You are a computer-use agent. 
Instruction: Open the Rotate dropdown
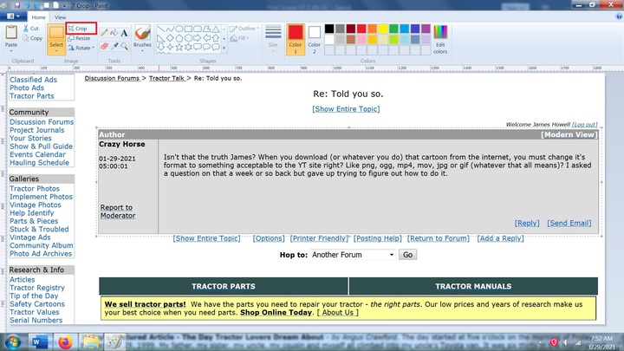pyautogui.click(x=81, y=48)
